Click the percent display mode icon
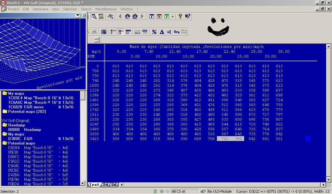Screen dimensions: 332x194 point(154,32)
